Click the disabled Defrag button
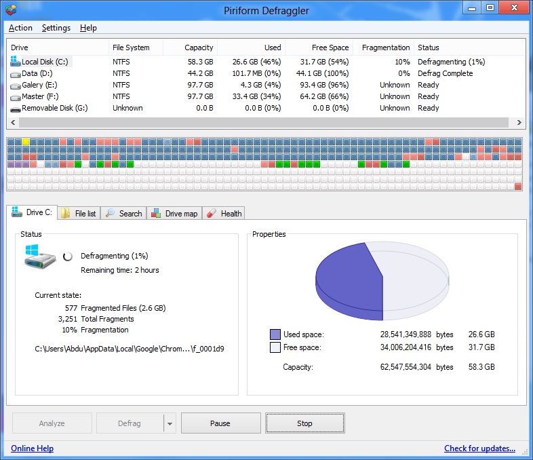Screen dimensions: 533x460 coord(130,423)
